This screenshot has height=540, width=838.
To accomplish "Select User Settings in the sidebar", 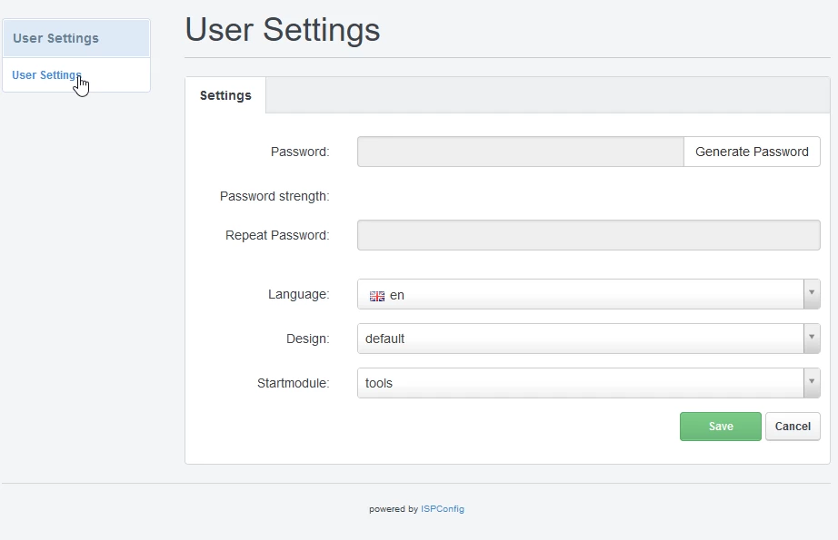I will (x=46, y=74).
